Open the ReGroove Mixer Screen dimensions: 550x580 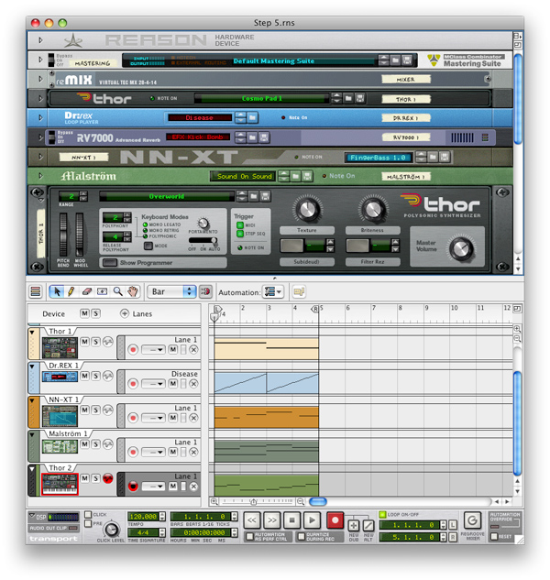[472, 520]
